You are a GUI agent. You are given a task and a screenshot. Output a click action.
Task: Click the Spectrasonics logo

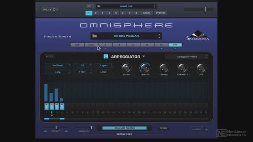[x=198, y=35]
